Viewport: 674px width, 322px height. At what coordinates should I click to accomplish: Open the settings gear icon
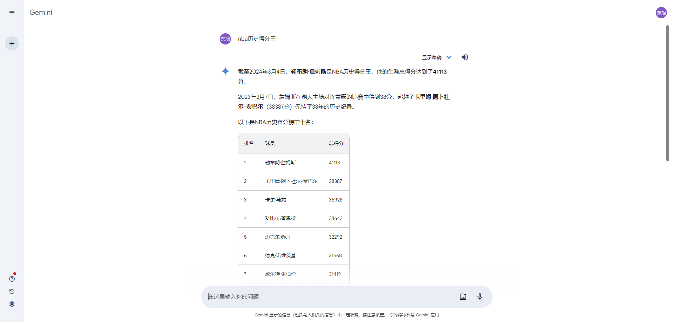click(x=12, y=304)
